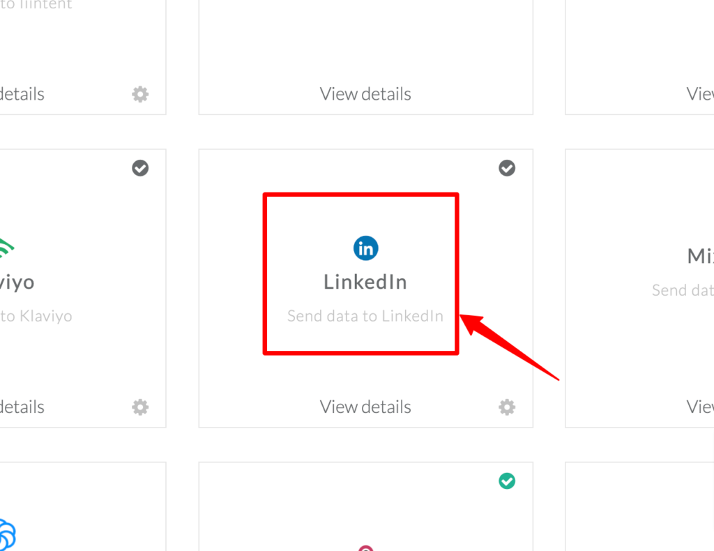Open the LinkedIn card settings gear
This screenshot has height=551, width=714.
tap(507, 407)
